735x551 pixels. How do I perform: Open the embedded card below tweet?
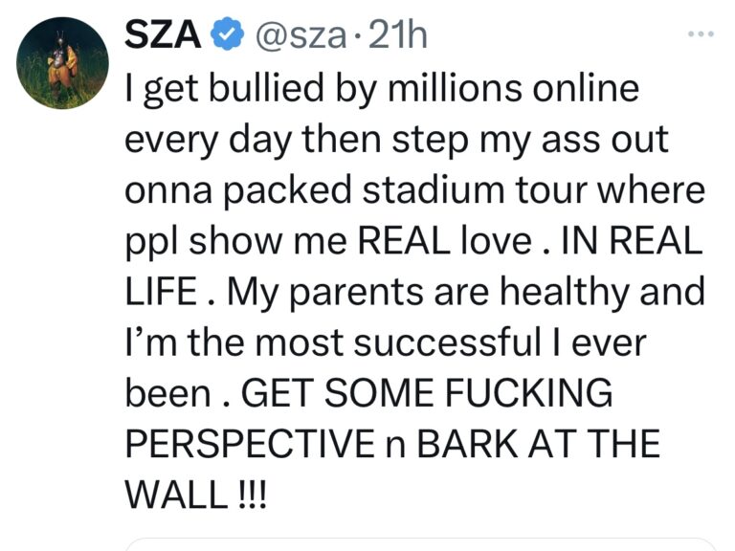click(421, 546)
